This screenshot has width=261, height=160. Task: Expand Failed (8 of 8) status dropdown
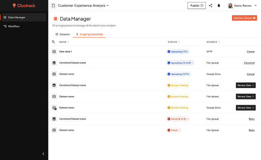(178, 119)
